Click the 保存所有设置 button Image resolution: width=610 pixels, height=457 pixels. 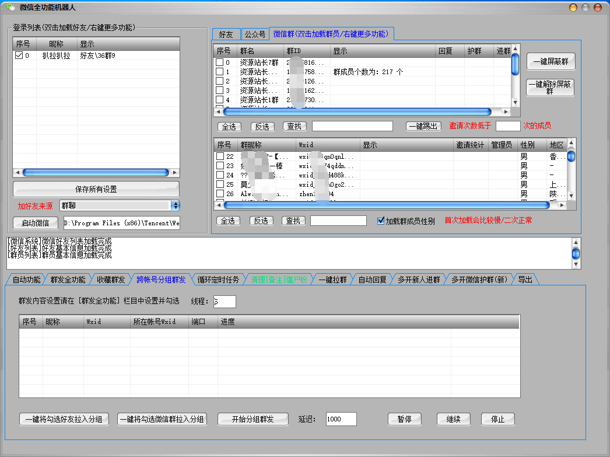96,188
